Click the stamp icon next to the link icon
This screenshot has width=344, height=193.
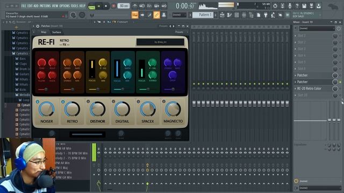(x=163, y=15)
